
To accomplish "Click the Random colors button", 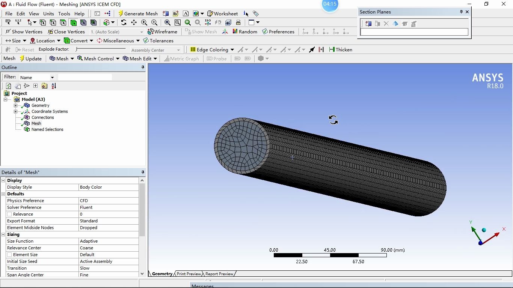I will [245, 31].
